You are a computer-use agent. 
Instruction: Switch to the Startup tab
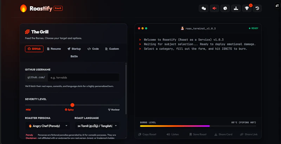(74, 49)
